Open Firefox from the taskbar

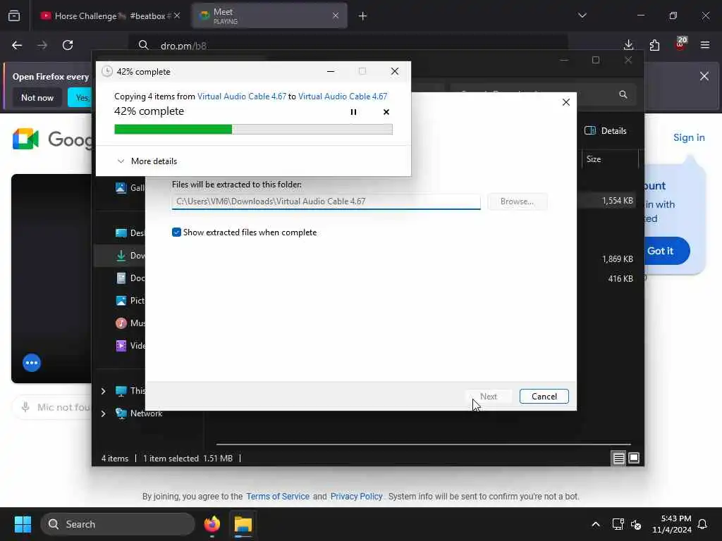coord(212,524)
